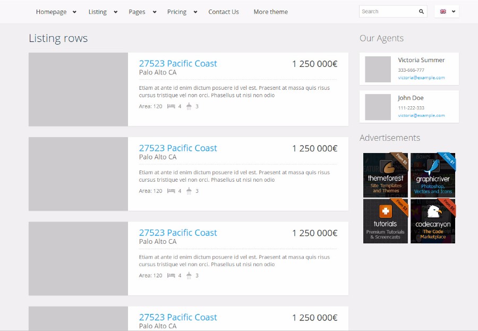This screenshot has width=478, height=331.
Task: Go to the Contact Us page
Action: coord(224,12)
